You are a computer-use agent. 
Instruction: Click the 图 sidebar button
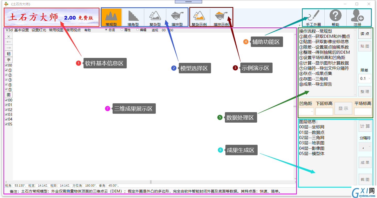point(9,95)
